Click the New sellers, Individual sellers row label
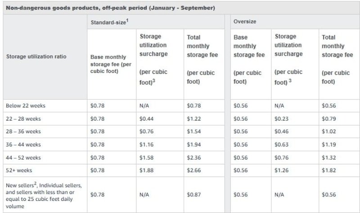The height and width of the screenshot is (213, 360). (x=44, y=194)
